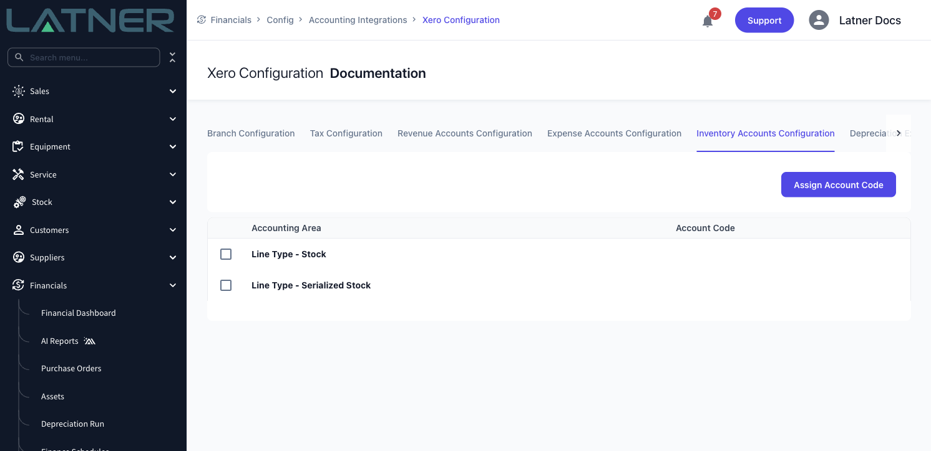Expand the Customers menu chevron
The height and width of the screenshot is (451, 931).
pyautogui.click(x=173, y=230)
